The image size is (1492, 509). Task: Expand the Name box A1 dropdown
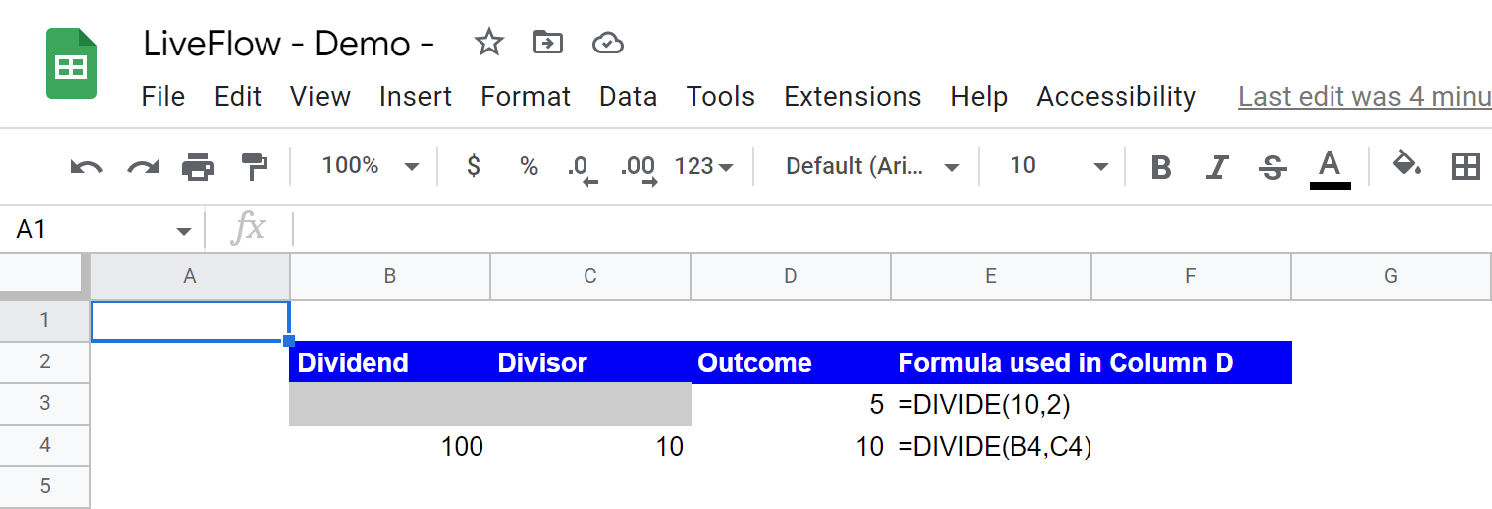[x=183, y=231]
